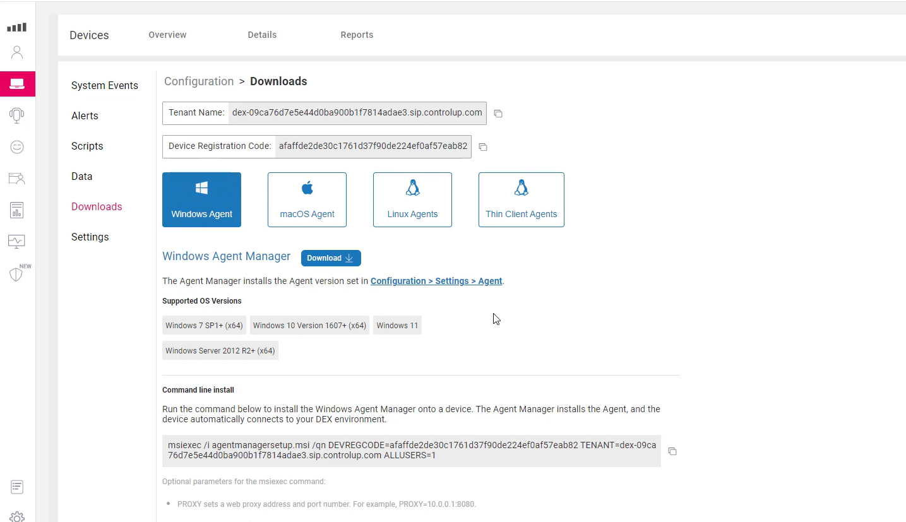This screenshot has width=906, height=522.
Task: Copy the msiexec install command
Action: click(x=672, y=451)
